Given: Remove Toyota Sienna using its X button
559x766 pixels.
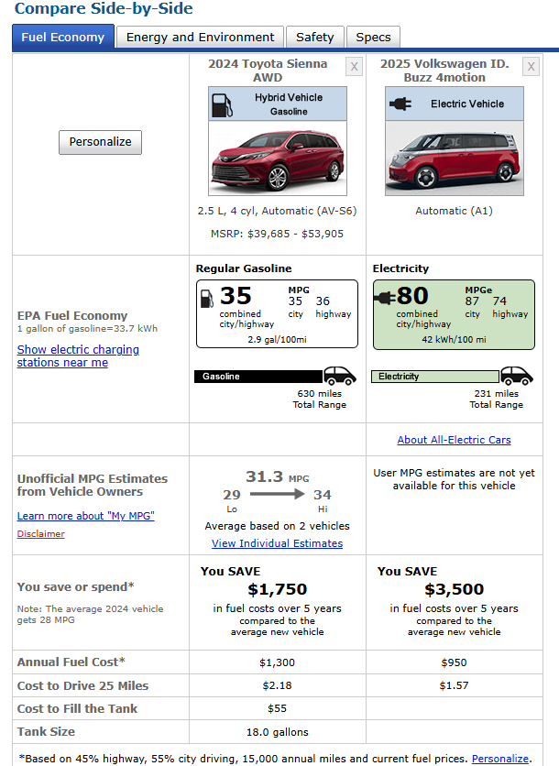Looking at the screenshot, I should pos(355,67).
